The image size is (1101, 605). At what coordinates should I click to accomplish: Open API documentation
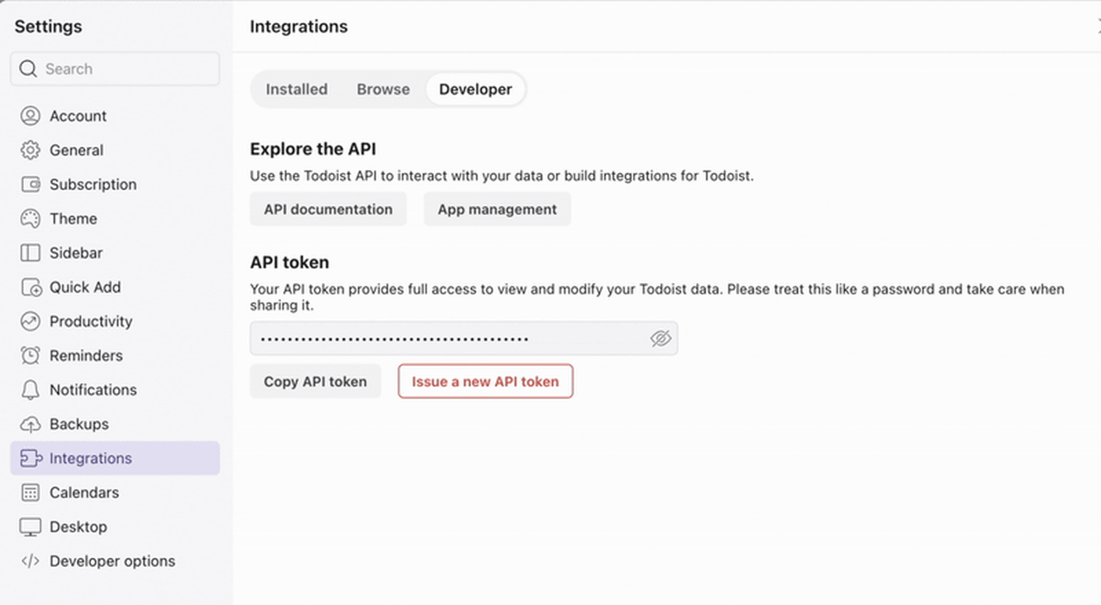pyautogui.click(x=327, y=209)
